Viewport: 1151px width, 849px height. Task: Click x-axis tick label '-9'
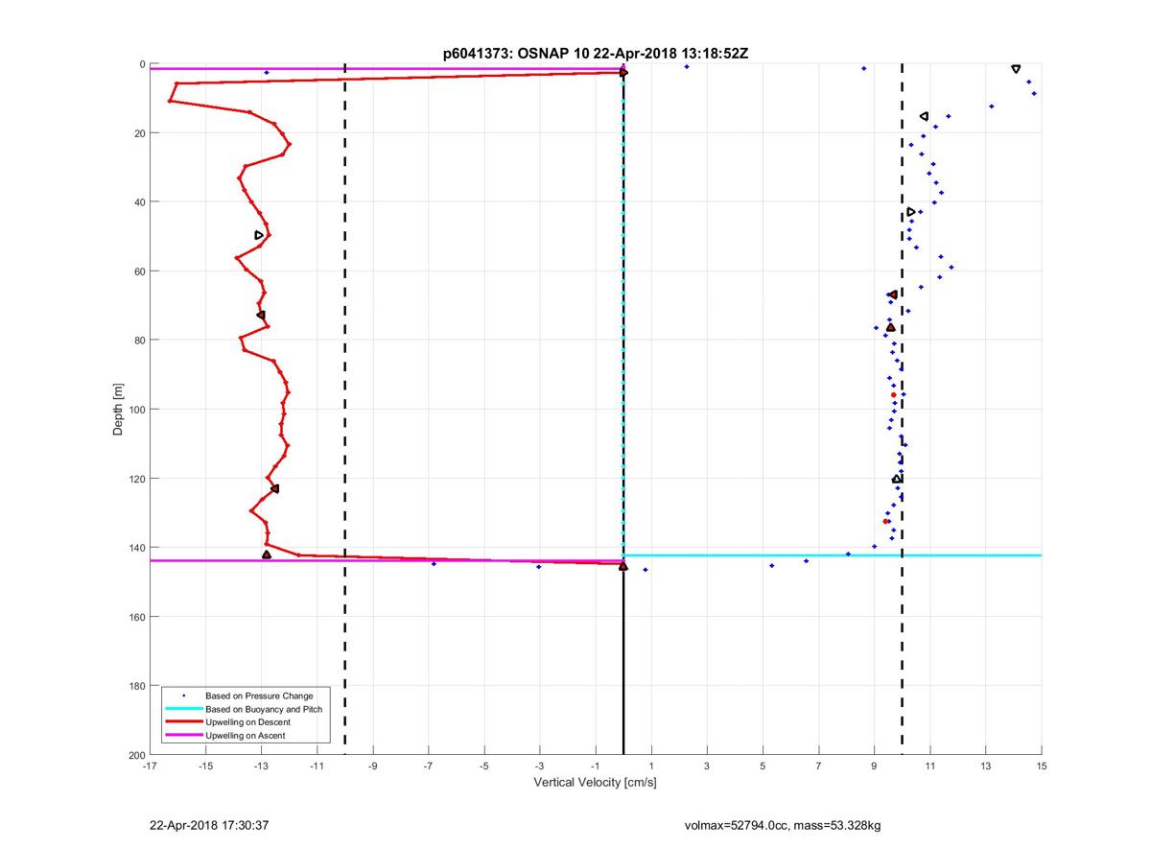(372, 766)
